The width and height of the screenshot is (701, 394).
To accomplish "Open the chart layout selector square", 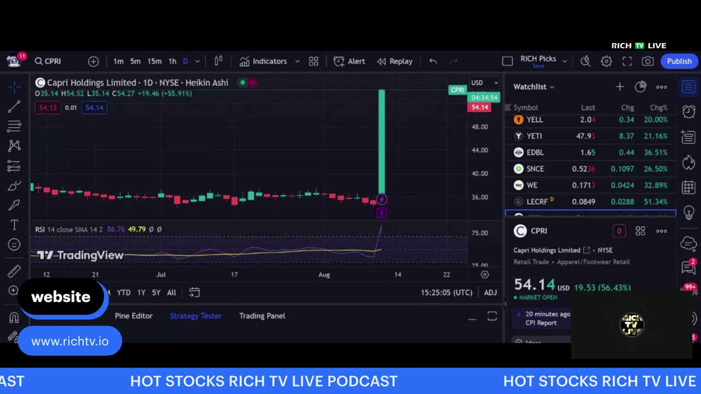I will (x=508, y=61).
